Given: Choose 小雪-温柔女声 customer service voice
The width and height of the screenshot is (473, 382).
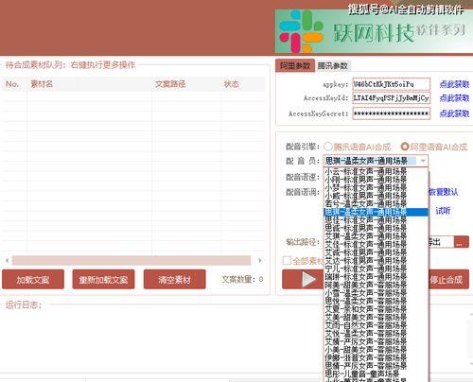Looking at the screenshot, I should click(376, 293).
